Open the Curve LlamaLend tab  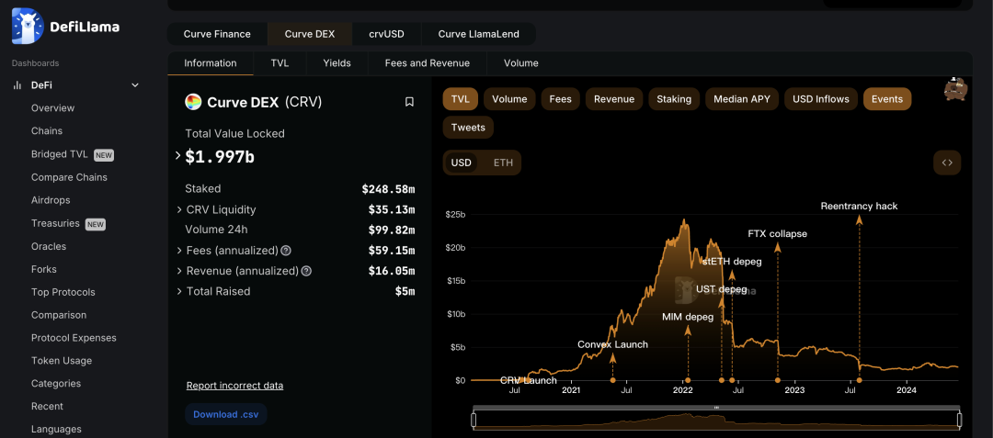pos(479,34)
